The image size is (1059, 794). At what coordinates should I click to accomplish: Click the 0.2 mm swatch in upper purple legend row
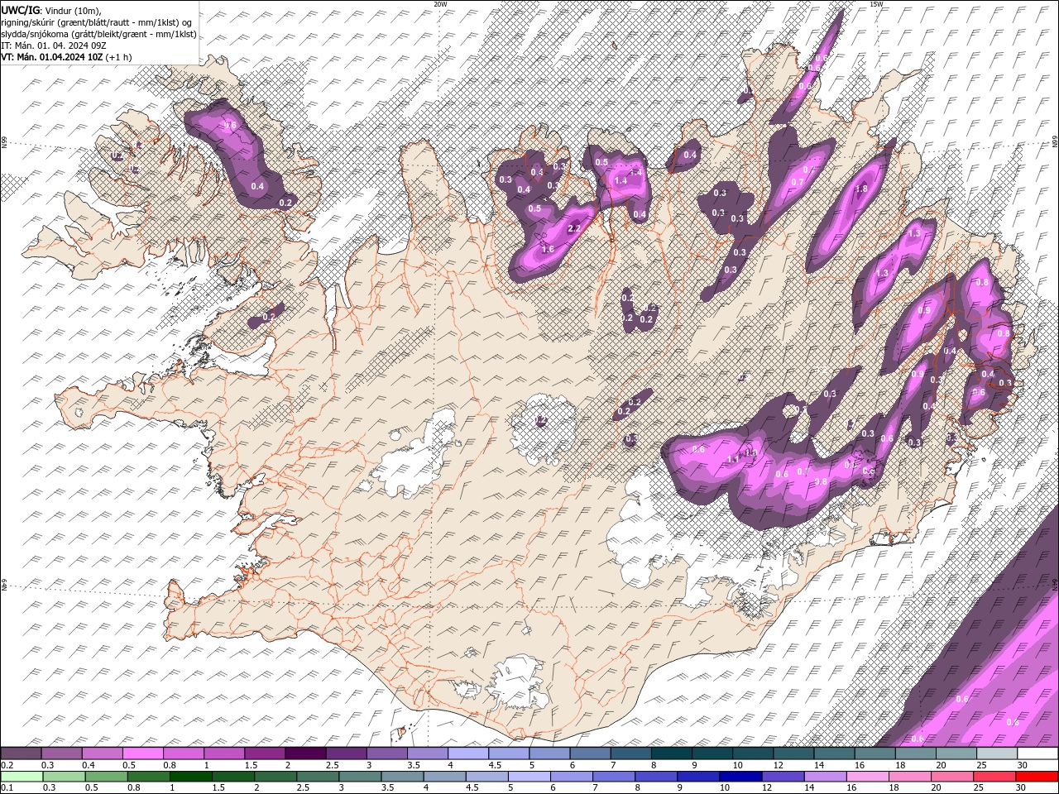(21, 753)
